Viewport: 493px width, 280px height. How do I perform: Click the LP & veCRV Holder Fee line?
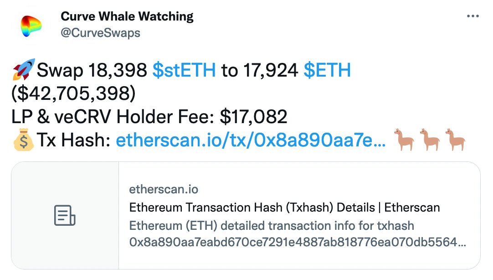pyautogui.click(x=149, y=118)
